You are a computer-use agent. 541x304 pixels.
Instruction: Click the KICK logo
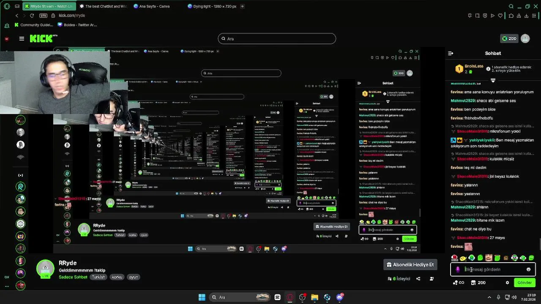click(x=44, y=38)
